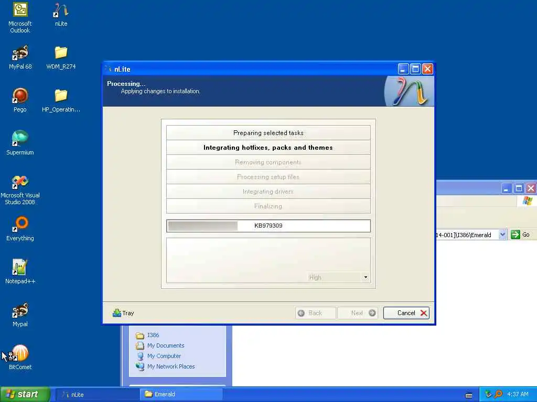This screenshot has width=537, height=402.
Task: Click 'Removing components' step
Action: [268, 162]
